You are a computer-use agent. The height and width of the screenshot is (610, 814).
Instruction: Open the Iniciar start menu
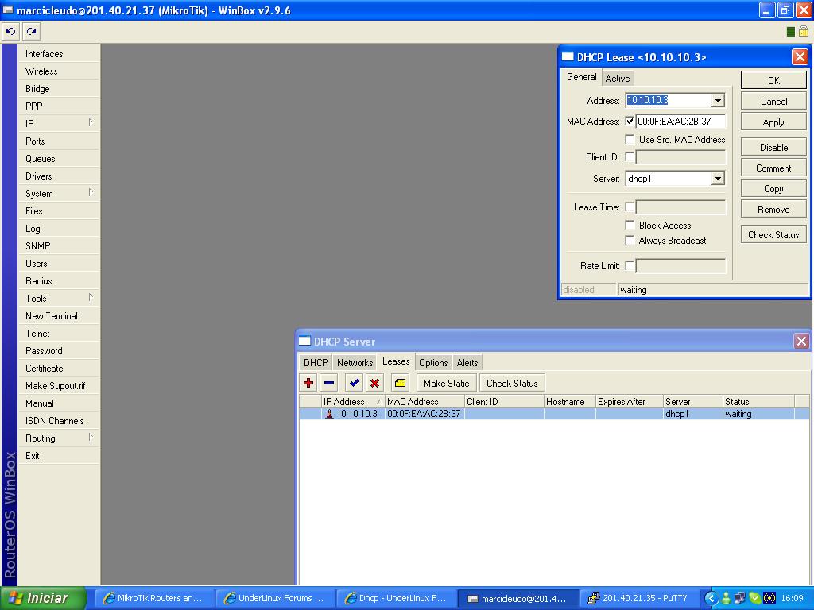click(43, 598)
